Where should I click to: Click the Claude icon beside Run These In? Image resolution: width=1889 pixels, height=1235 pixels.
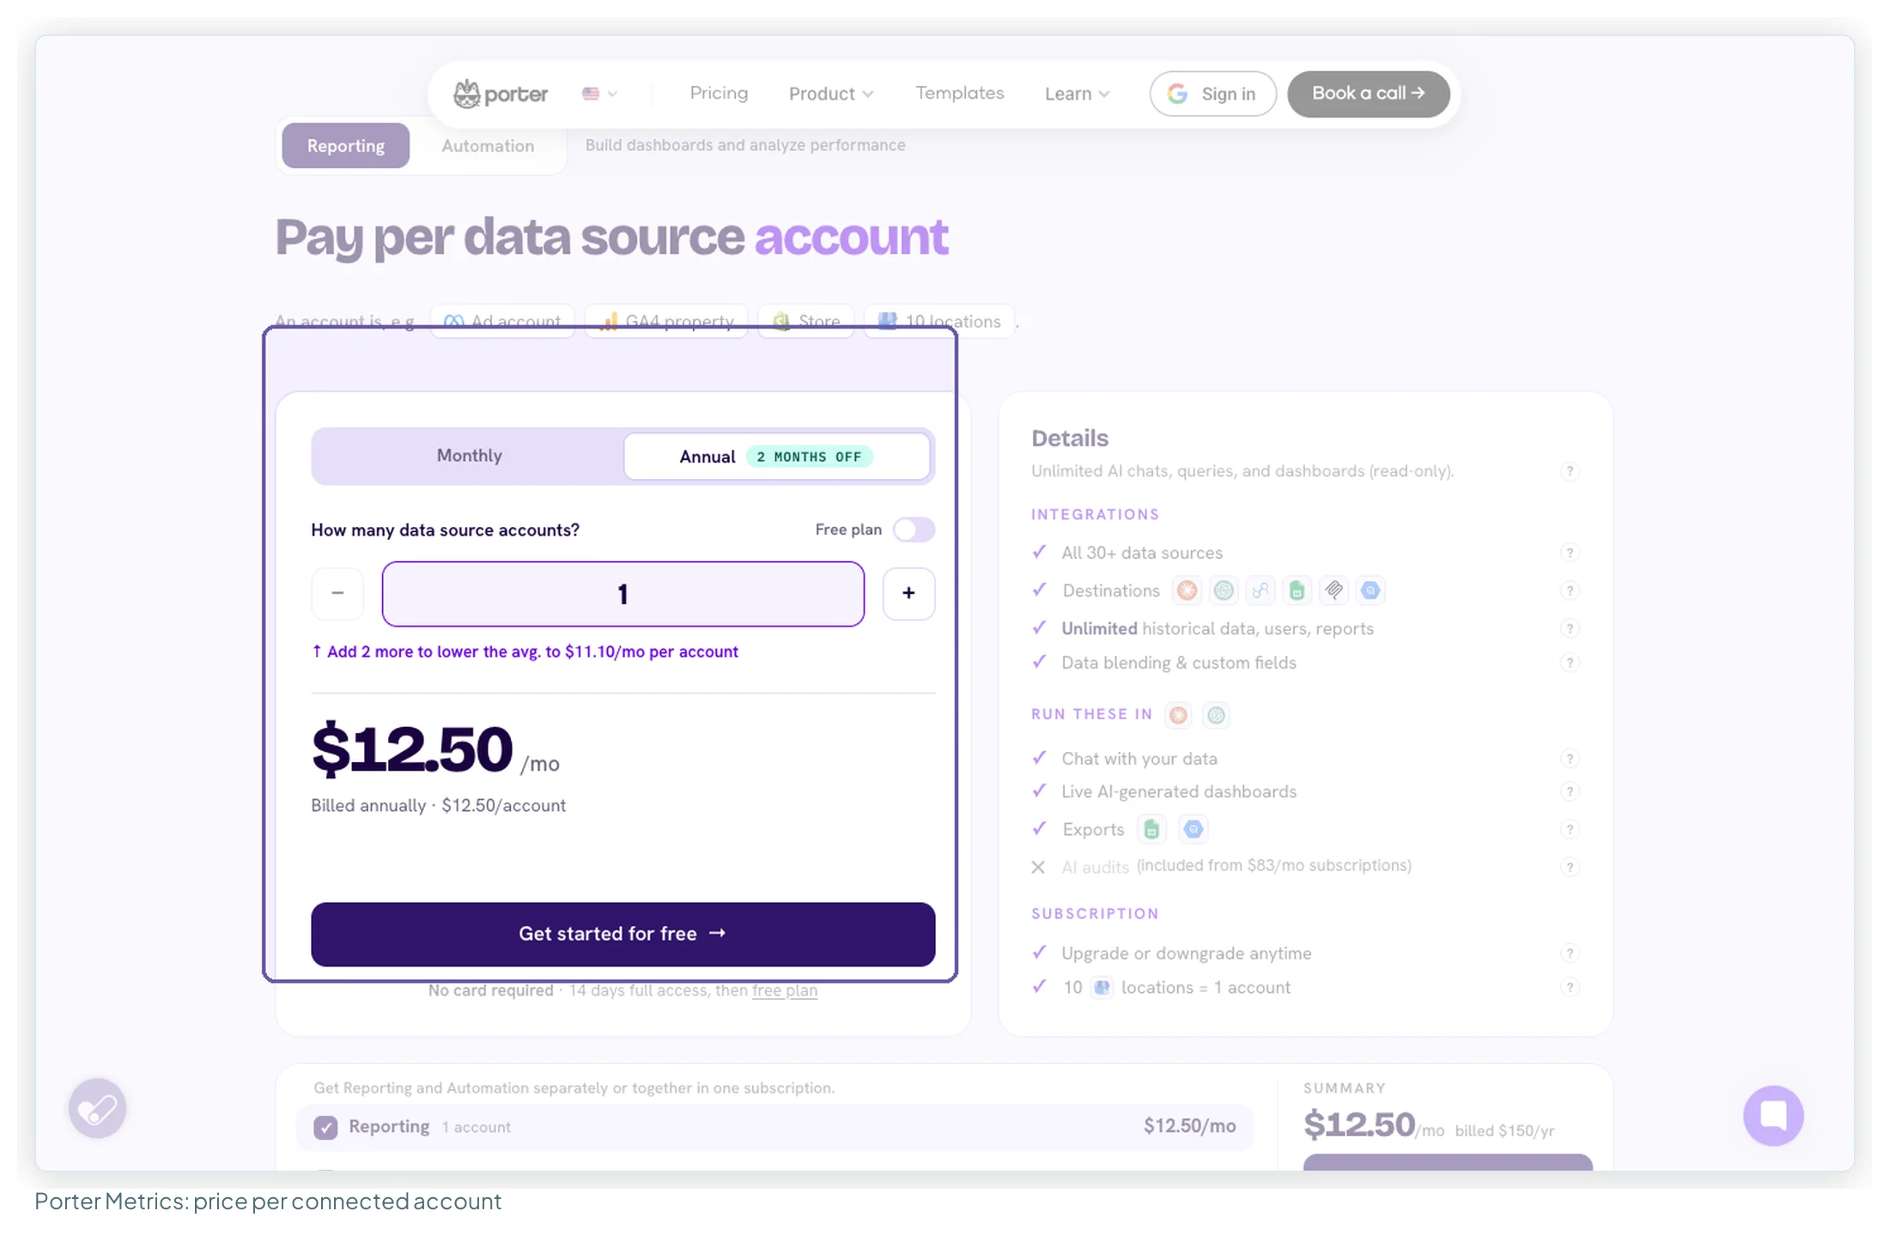pos(1178,715)
